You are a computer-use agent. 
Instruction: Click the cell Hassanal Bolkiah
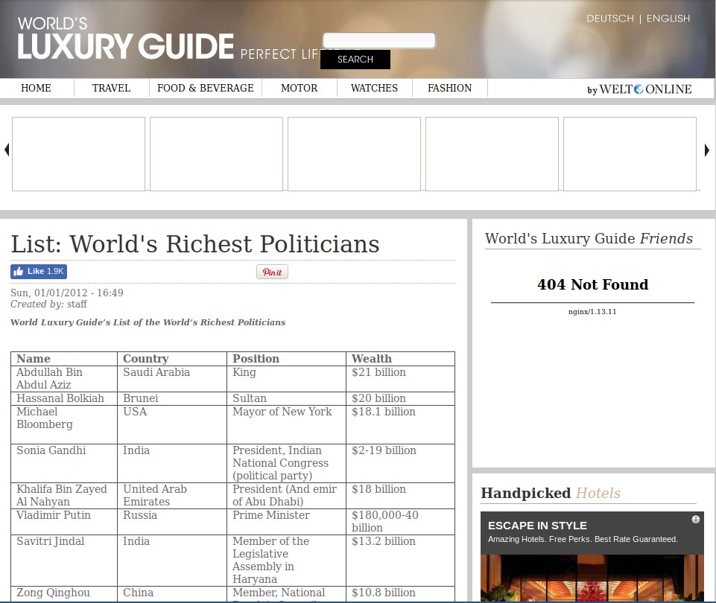[64, 398]
